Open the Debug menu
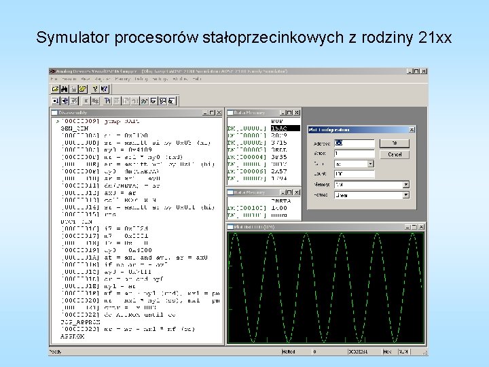Screen dimensions: 489x367 click(141, 79)
